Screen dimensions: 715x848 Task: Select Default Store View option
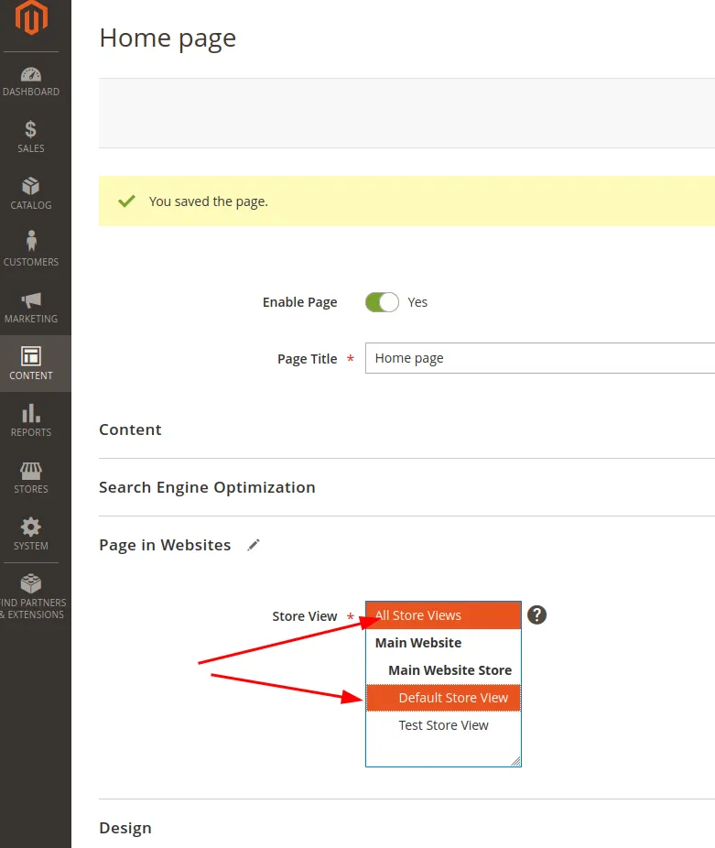point(443,698)
